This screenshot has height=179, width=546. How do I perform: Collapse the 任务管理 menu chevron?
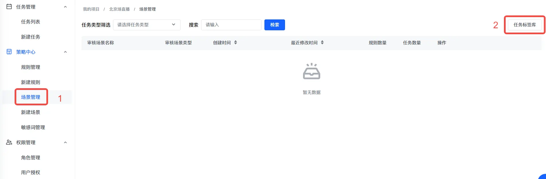pyautogui.click(x=65, y=7)
